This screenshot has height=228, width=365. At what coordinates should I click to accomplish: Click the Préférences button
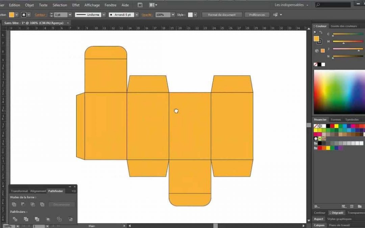coord(257,15)
